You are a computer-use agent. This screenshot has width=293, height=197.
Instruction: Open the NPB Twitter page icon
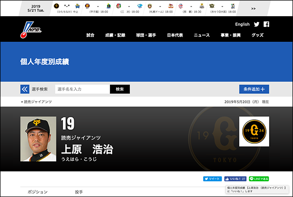tap(257, 24)
